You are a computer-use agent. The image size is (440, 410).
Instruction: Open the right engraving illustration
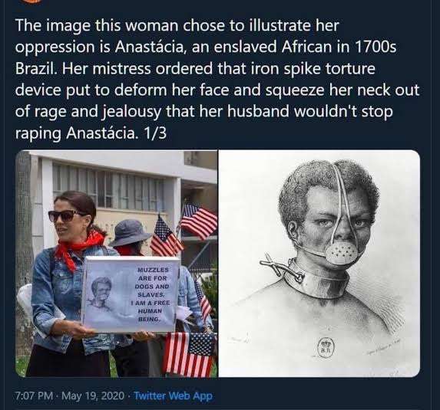pos(319,264)
